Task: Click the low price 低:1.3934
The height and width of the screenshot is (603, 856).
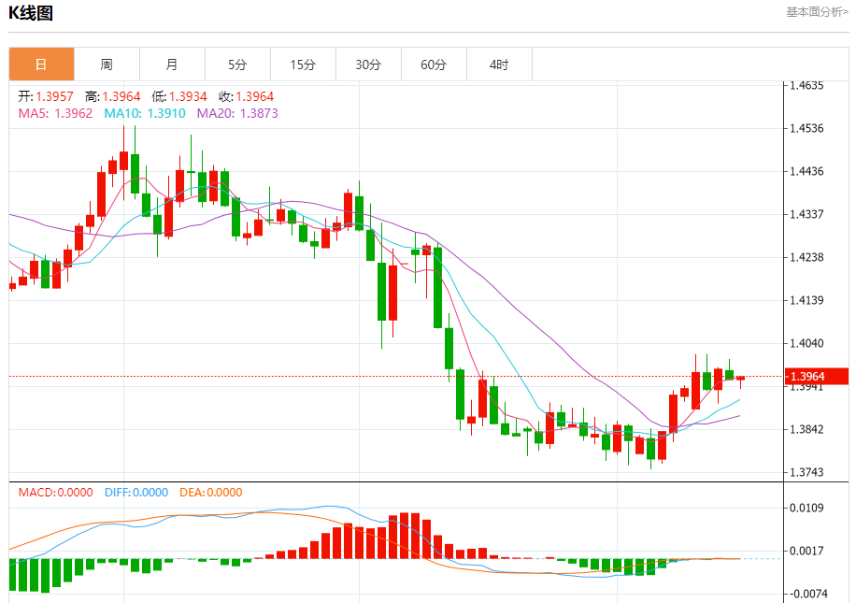Action: 179,96
